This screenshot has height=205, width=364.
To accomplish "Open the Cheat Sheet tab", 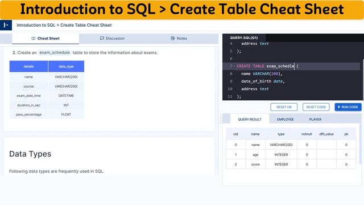I will [x=45, y=38].
